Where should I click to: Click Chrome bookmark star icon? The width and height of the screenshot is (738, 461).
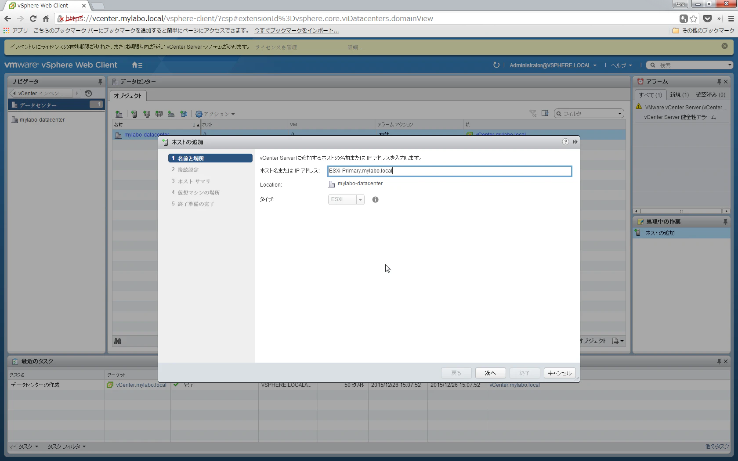point(694,18)
